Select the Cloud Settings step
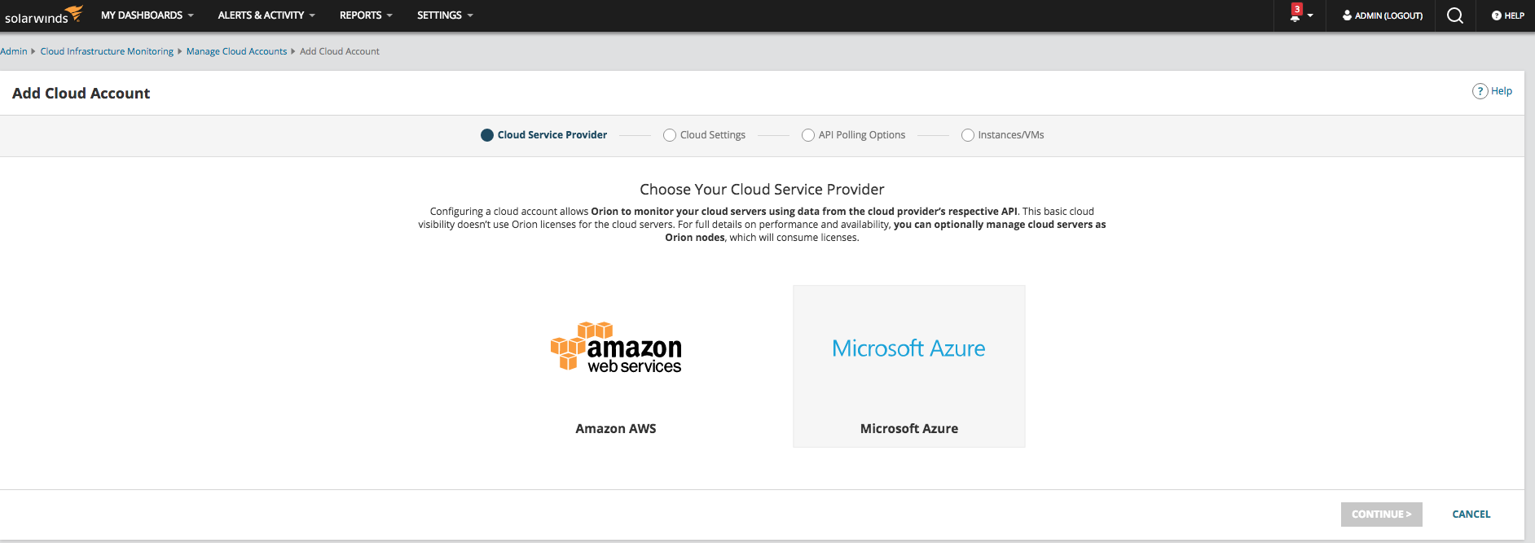 tap(704, 135)
